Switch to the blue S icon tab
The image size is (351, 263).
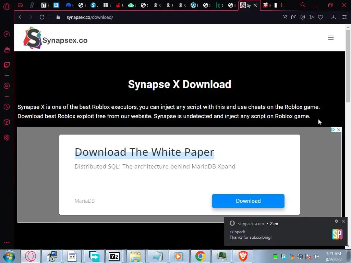point(94,5)
